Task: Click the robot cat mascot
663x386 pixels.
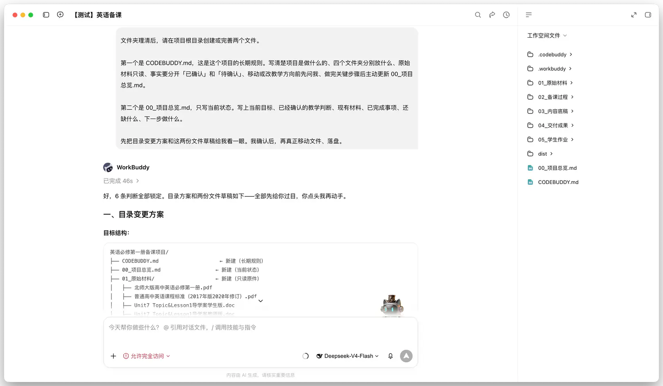Action: click(x=392, y=306)
